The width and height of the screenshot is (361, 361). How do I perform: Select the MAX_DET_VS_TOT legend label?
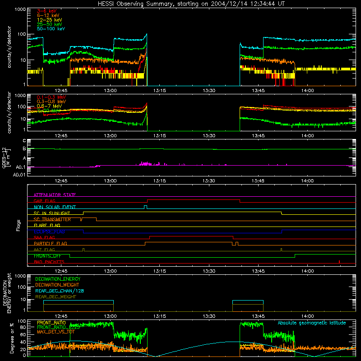click(56, 332)
